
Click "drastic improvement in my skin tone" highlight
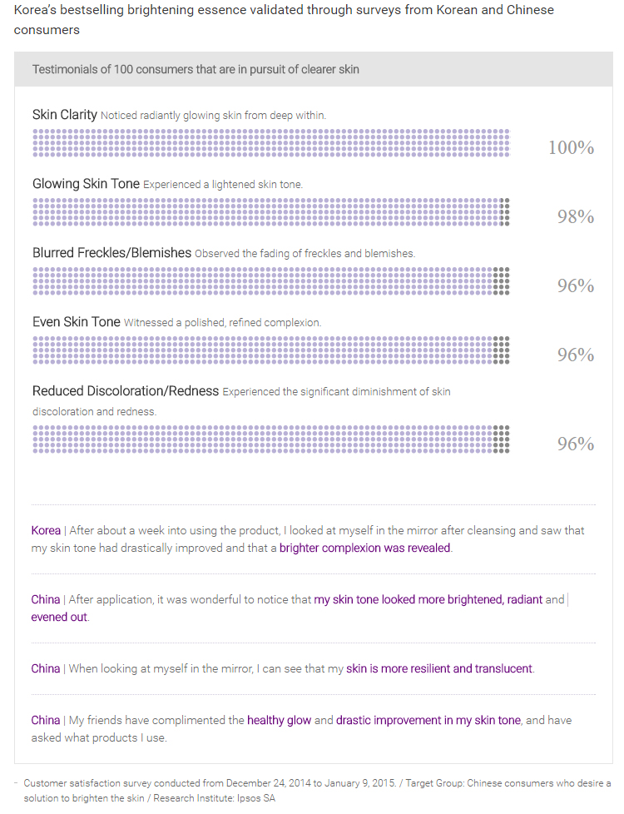428,720
